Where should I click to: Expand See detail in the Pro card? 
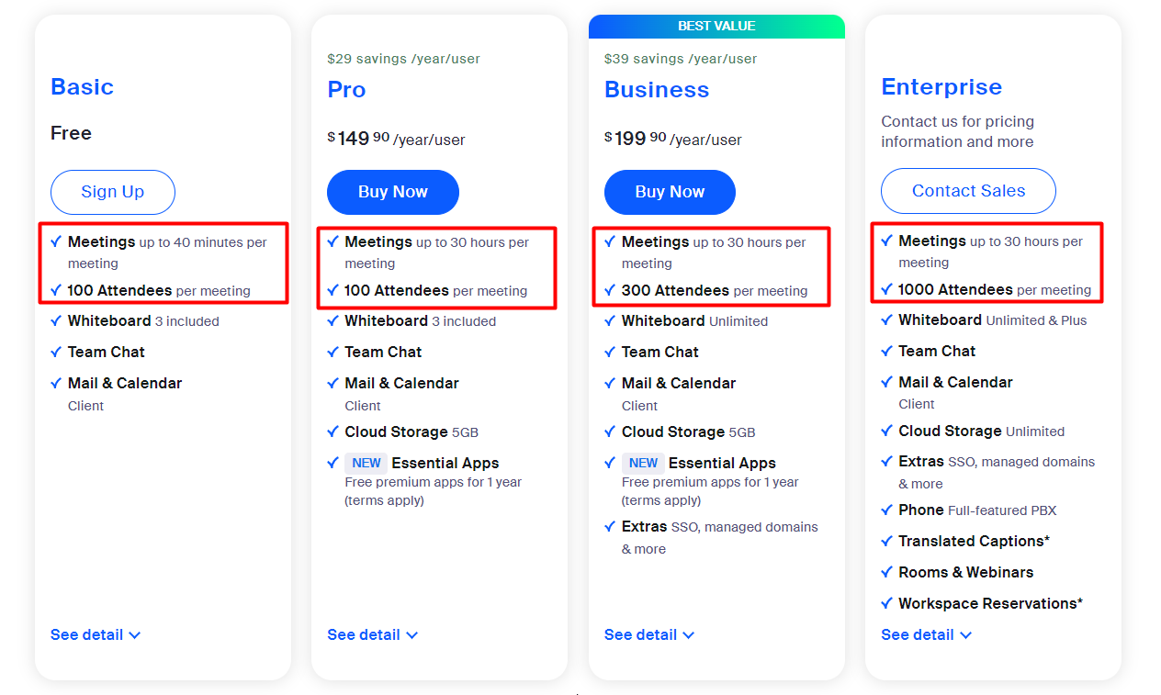click(372, 634)
